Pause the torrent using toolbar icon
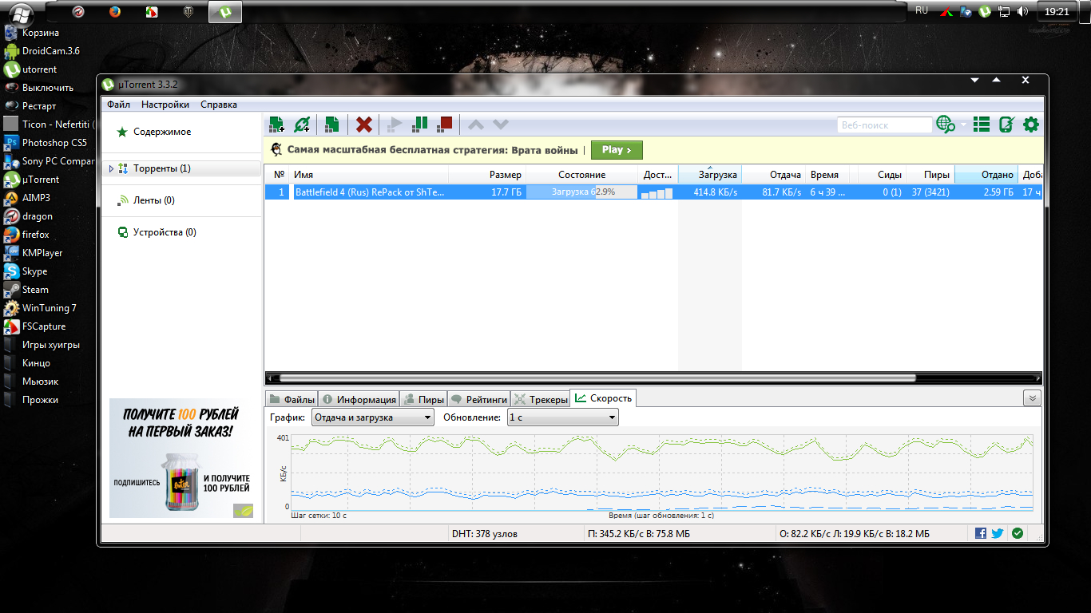Image resolution: width=1091 pixels, height=613 pixels. (419, 125)
